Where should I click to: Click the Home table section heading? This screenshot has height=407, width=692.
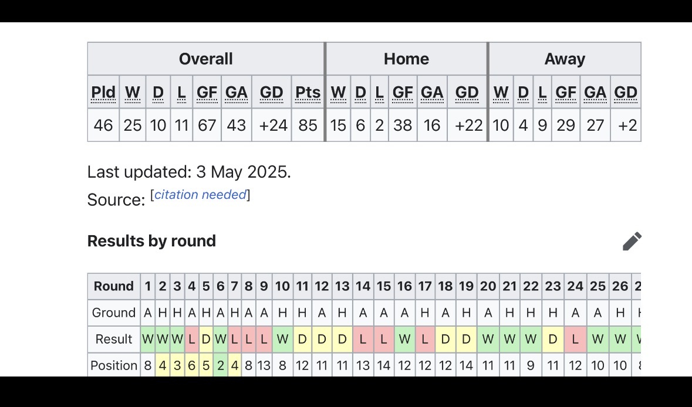(x=406, y=59)
